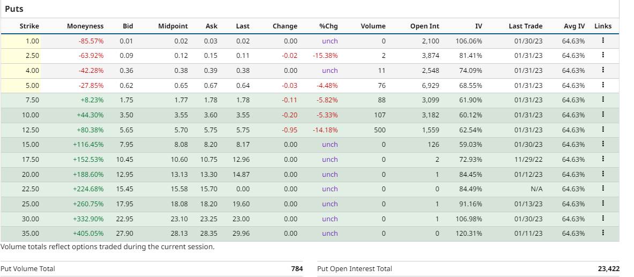Sort by Midpoint column header
The width and height of the screenshot is (634, 277).
tap(173, 26)
